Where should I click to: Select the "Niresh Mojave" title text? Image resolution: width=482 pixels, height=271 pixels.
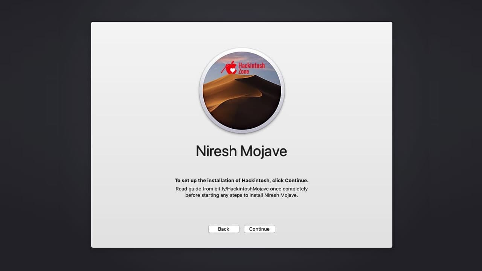pyautogui.click(x=241, y=151)
